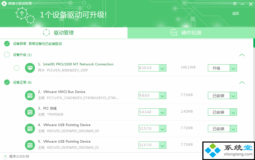Click 已安装 button for VMware VMCI Bus Device
The width and height of the screenshot is (255, 160).
click(219, 95)
